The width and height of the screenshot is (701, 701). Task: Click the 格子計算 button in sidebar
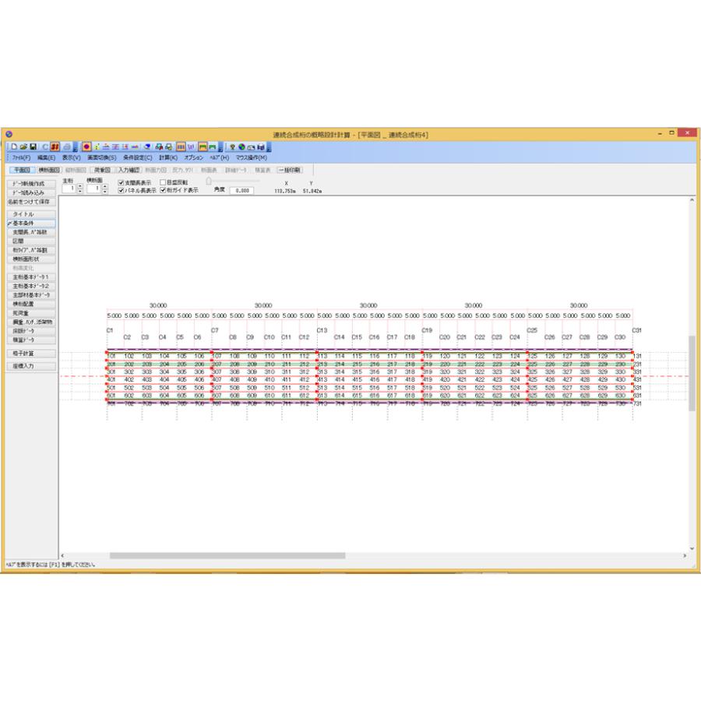click(x=31, y=353)
